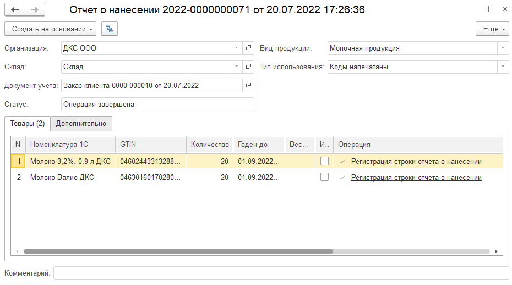
Task: Open the Организация field's open-form icon
Action: [248, 48]
